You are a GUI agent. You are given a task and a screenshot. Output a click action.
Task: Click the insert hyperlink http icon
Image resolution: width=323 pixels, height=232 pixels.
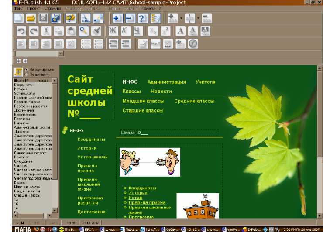pos(155,44)
